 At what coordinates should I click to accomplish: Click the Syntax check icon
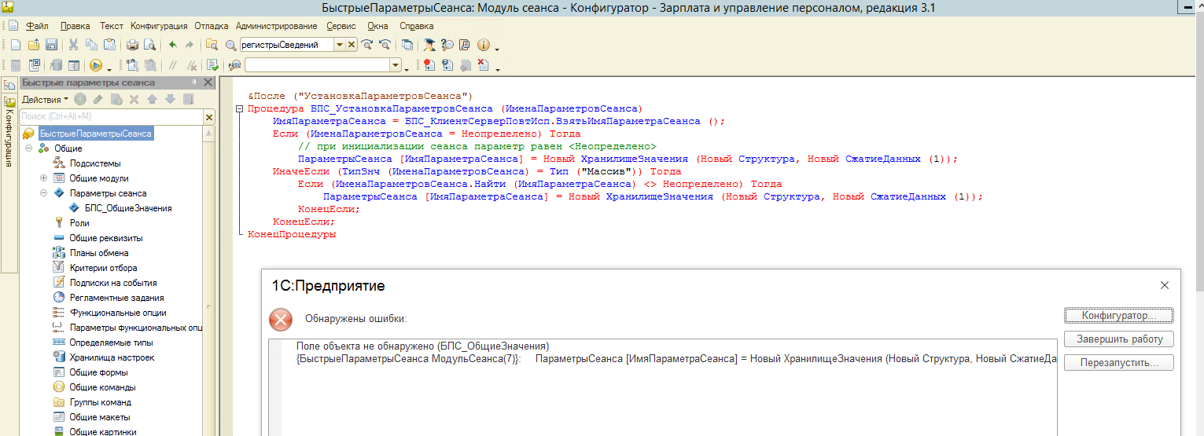coord(212,65)
